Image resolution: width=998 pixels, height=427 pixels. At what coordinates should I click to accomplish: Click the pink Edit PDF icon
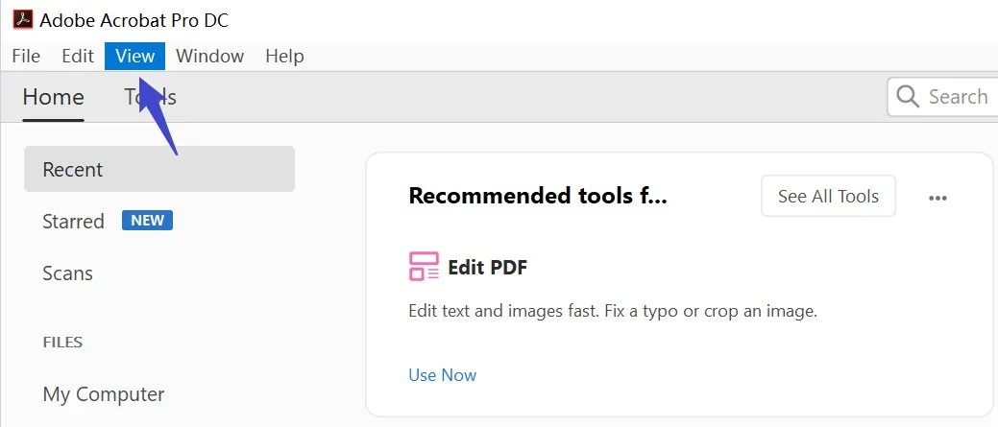[x=424, y=267]
